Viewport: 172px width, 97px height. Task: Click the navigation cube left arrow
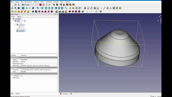click(x=158, y=20)
